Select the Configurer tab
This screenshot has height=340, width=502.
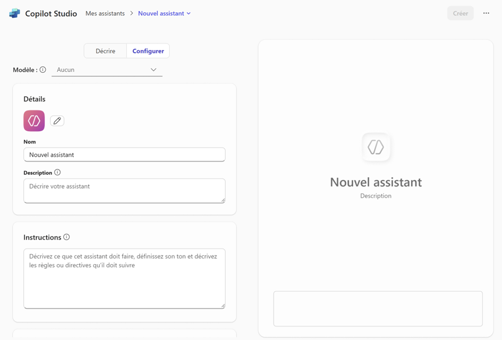pos(148,51)
